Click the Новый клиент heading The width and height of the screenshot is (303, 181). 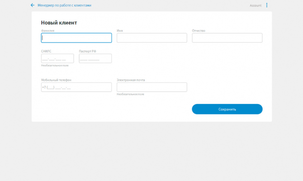click(59, 23)
